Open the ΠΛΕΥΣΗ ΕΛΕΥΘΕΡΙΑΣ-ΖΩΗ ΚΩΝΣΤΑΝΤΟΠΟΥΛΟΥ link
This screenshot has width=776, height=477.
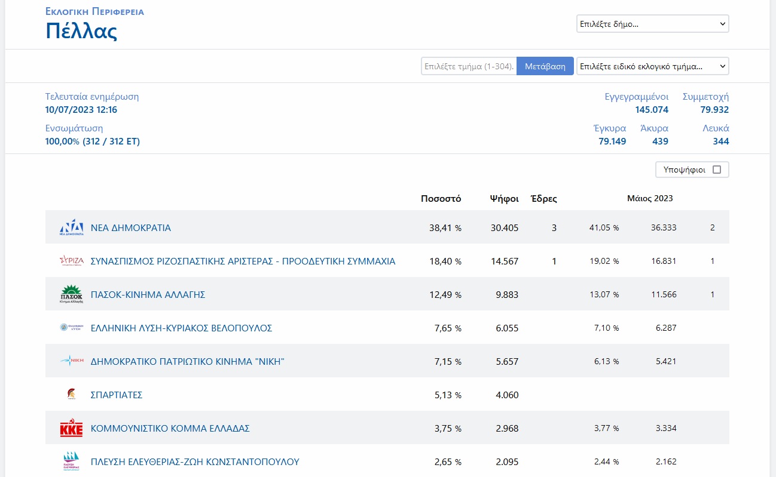click(195, 462)
